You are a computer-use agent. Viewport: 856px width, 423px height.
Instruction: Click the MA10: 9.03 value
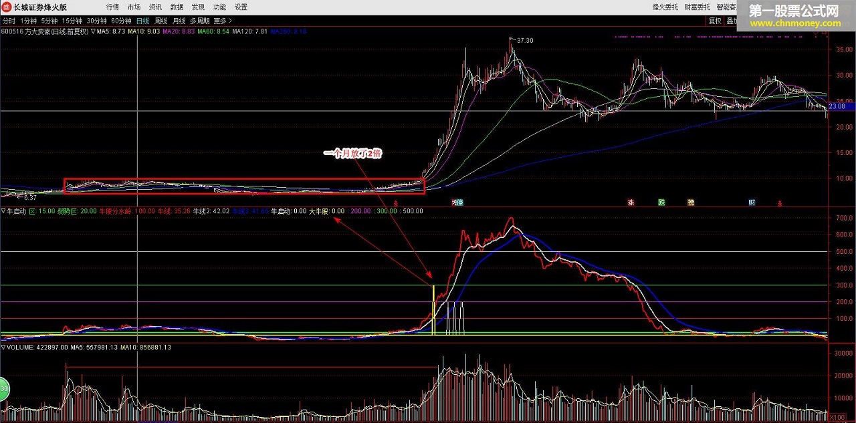point(144,31)
